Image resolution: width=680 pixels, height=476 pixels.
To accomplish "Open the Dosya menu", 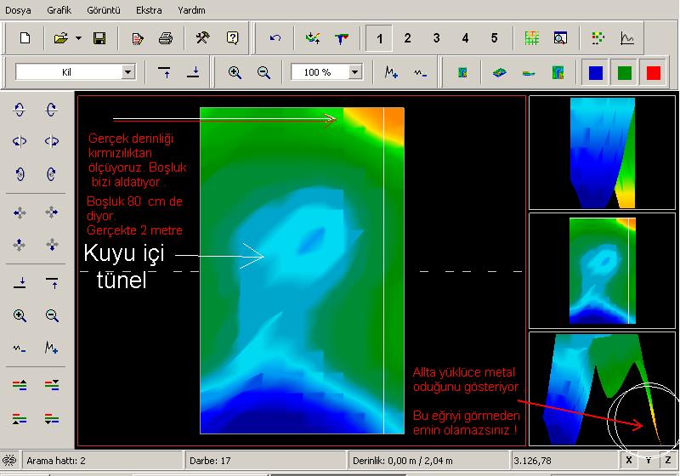I will pos(18,10).
